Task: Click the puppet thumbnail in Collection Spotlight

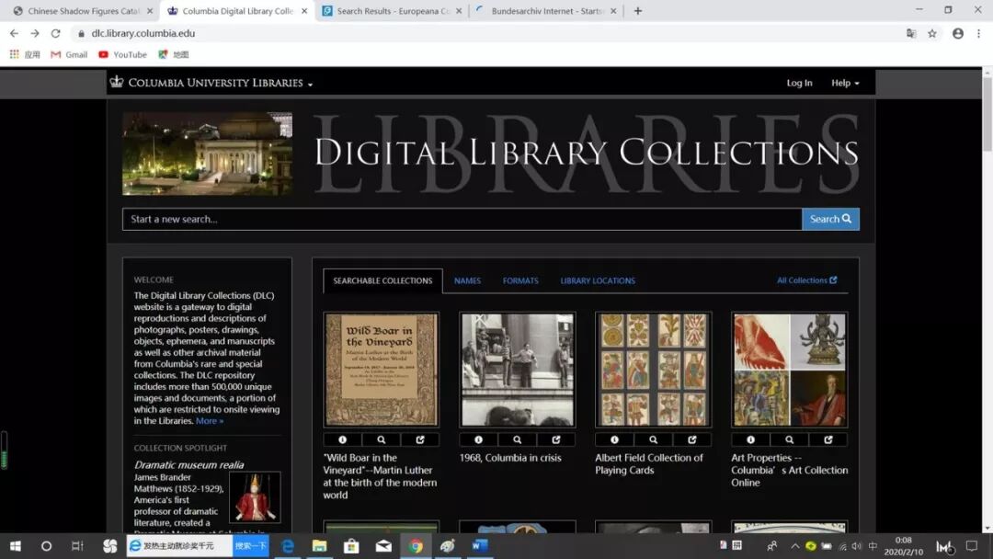Action: (255, 497)
